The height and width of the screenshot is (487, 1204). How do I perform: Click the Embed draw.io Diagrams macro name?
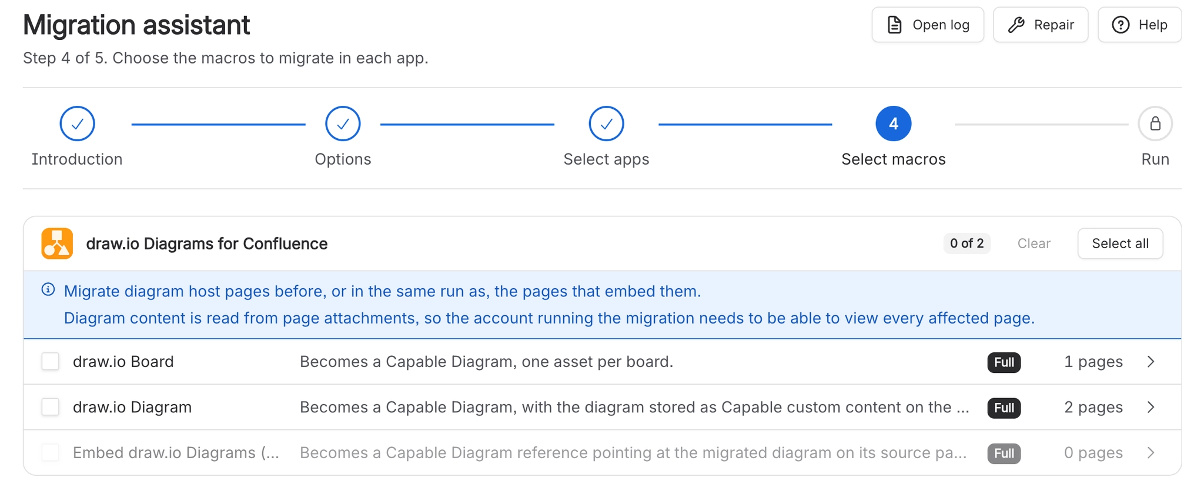(x=176, y=453)
